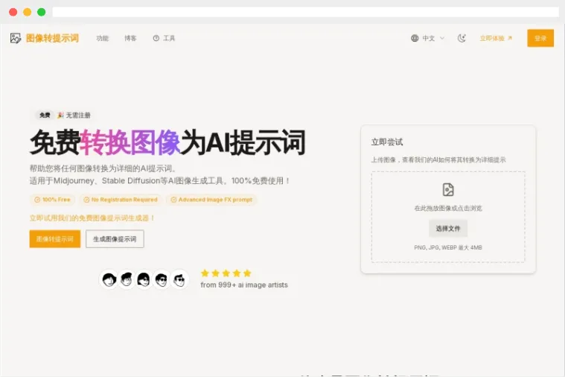Click the 生成图像提示词 button
The image size is (565, 377).
pos(115,238)
